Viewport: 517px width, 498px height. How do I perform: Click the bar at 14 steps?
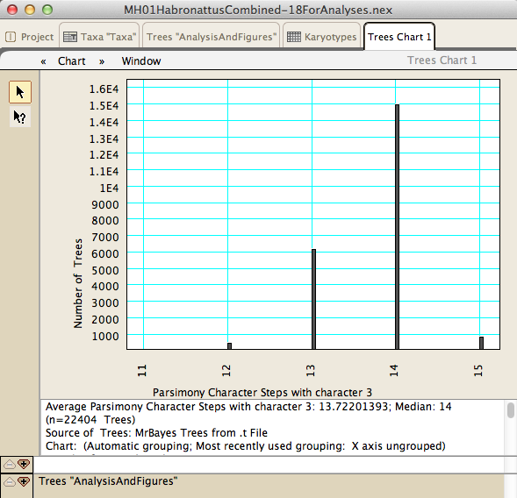tap(398, 227)
